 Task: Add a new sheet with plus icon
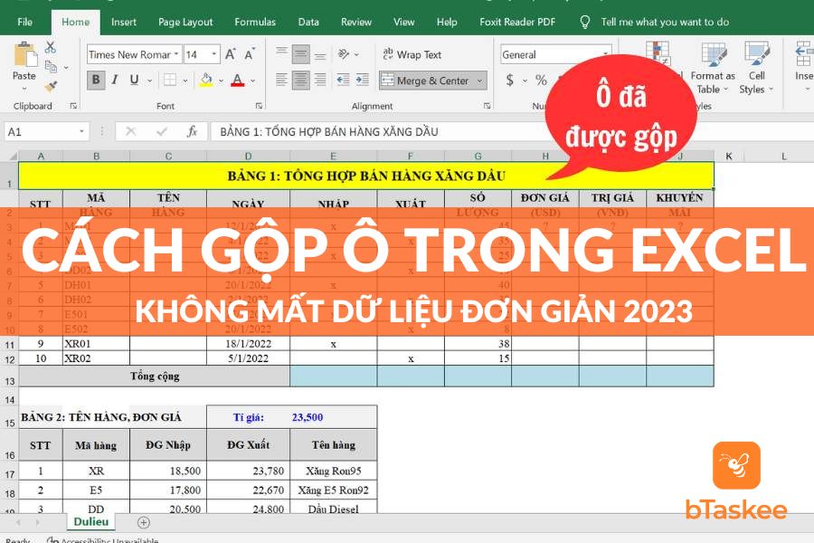143,522
